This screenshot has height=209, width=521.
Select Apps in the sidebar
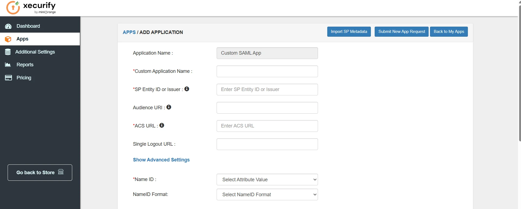pos(40,39)
